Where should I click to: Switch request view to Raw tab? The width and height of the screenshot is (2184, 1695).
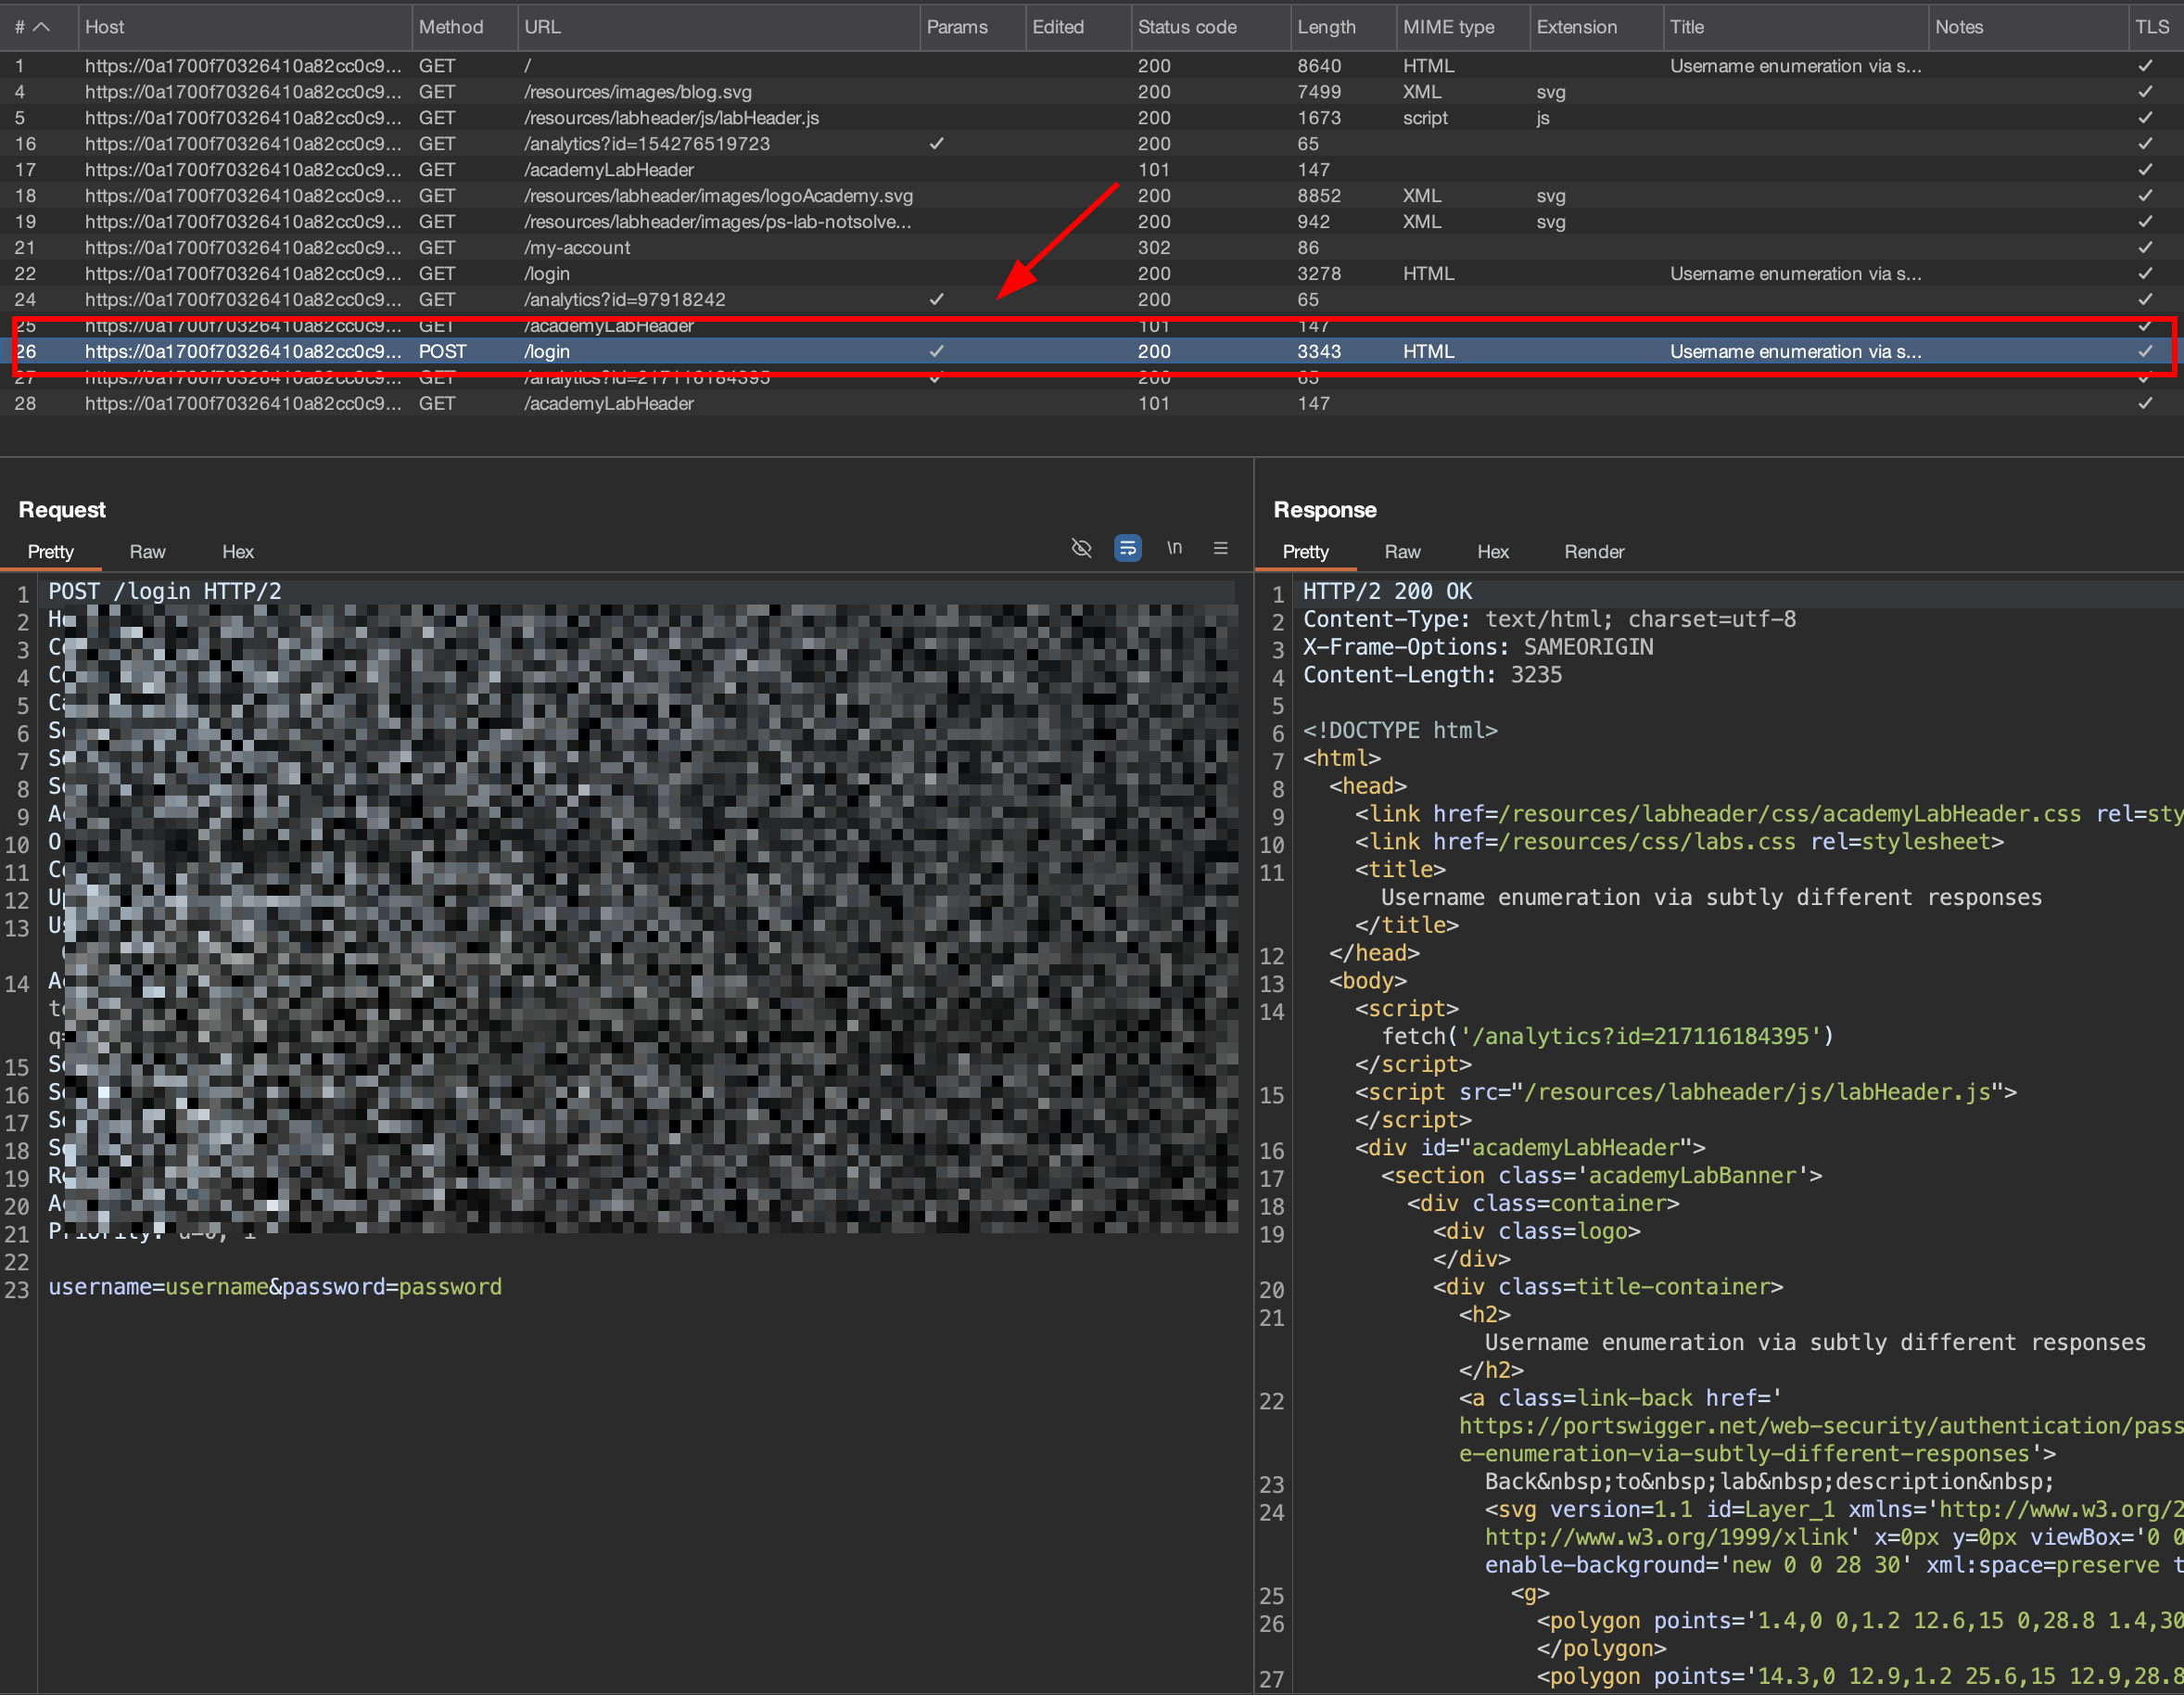(x=147, y=552)
